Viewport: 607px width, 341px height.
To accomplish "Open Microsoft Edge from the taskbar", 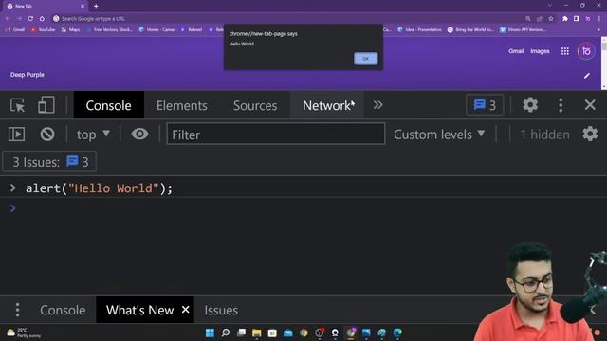I will [x=397, y=332].
